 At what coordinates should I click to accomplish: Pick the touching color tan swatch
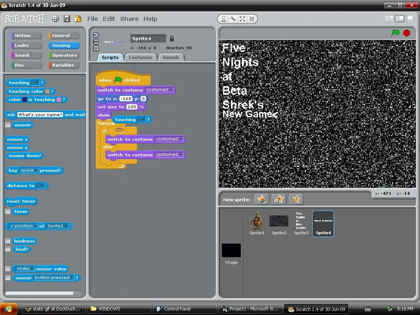click(48, 91)
